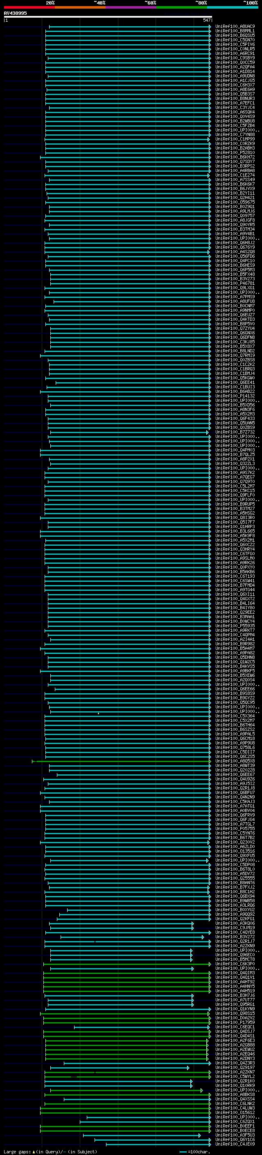This screenshot has height=1155, width=262.
Task: Click hit name UniRef100_A9QQ92
Action: click(235, 914)
